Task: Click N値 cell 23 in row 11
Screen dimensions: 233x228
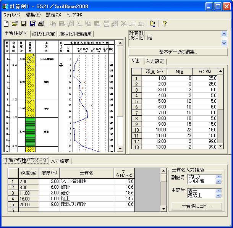Action: coord(180,136)
